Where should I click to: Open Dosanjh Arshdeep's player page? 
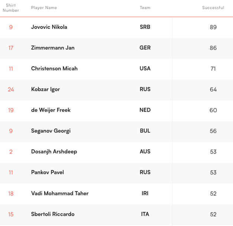tap(54, 152)
